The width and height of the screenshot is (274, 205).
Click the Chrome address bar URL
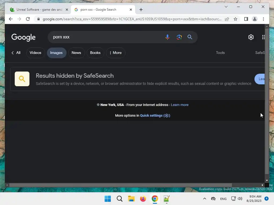(x=132, y=19)
